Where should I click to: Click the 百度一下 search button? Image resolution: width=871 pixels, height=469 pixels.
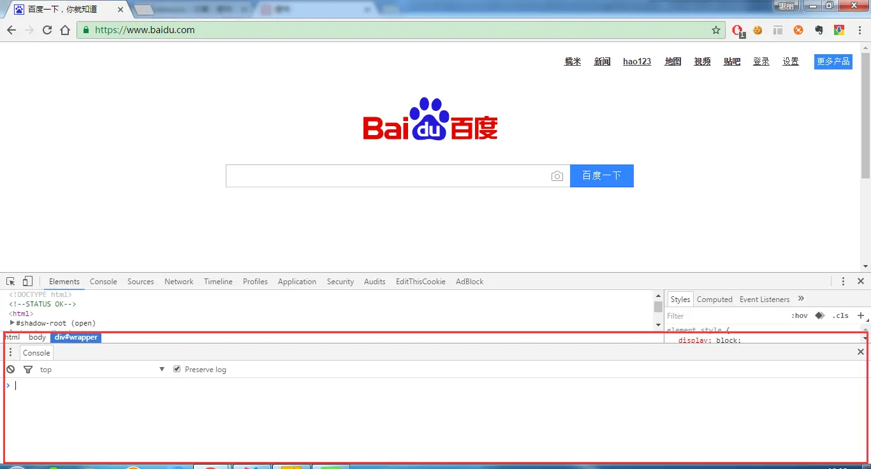602,176
